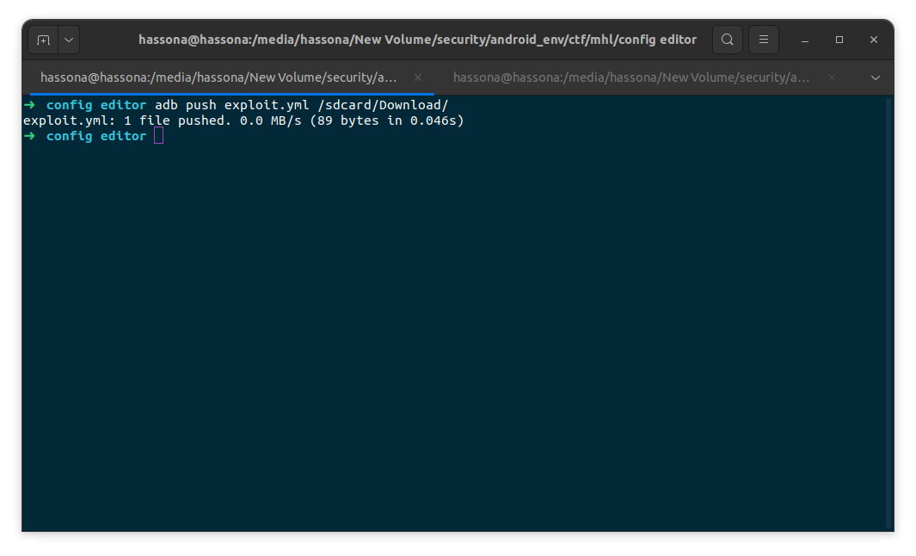The width and height of the screenshot is (916, 556).
Task: Maximize the terminal window
Action: (x=839, y=40)
